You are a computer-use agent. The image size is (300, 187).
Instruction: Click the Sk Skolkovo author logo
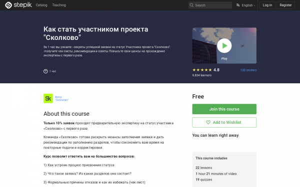[x=48, y=98]
